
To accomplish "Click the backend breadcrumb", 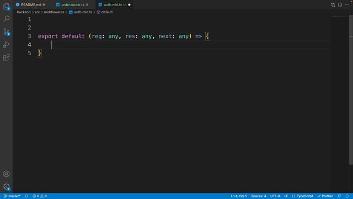I will [x=23, y=12].
